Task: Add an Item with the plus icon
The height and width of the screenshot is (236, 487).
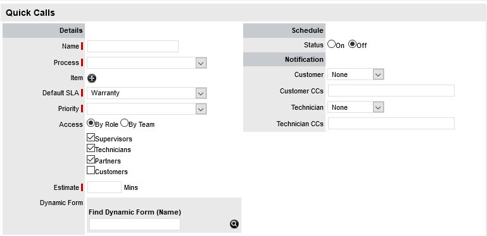Action: coord(92,79)
